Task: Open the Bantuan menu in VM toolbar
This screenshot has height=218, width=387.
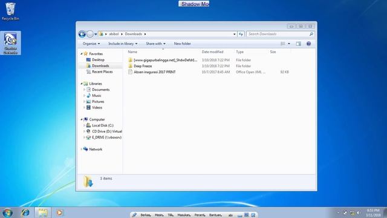Action: (x=215, y=215)
